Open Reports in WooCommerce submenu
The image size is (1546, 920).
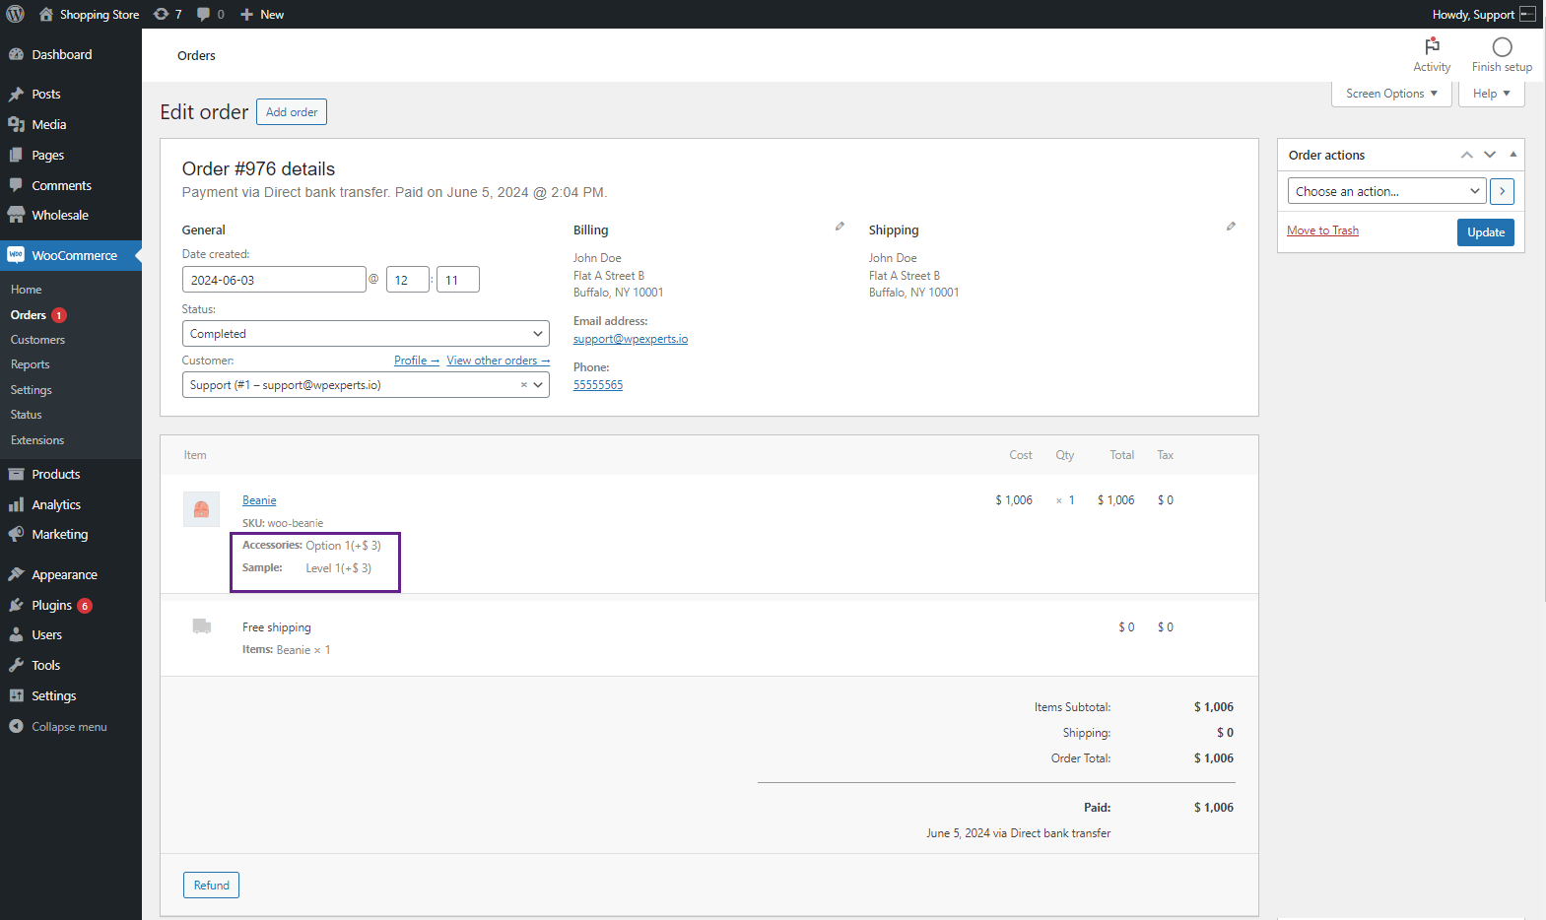tap(30, 364)
